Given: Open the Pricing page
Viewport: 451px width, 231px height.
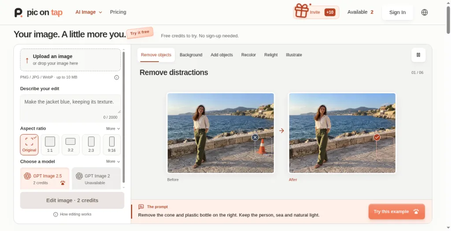Looking at the screenshot, I should pos(118,12).
